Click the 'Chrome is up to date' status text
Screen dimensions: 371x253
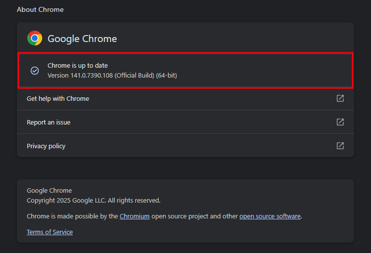pyautogui.click(x=77, y=66)
